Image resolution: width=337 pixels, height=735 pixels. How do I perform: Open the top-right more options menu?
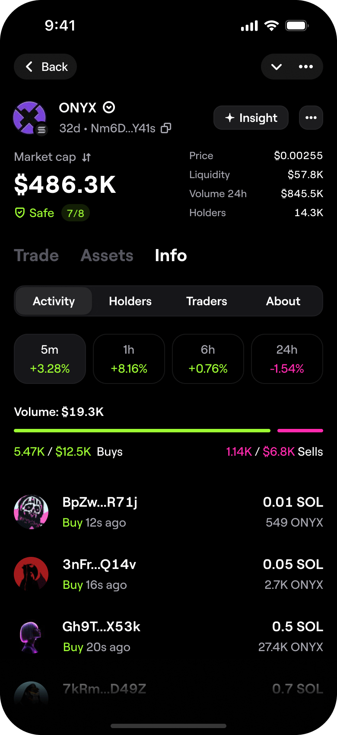[x=306, y=67]
